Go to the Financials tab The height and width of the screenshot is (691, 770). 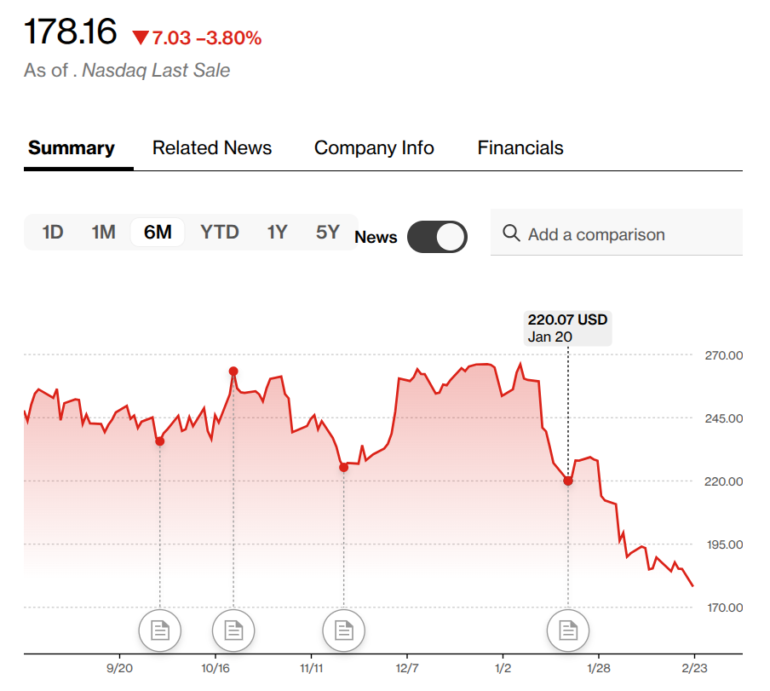pos(520,147)
